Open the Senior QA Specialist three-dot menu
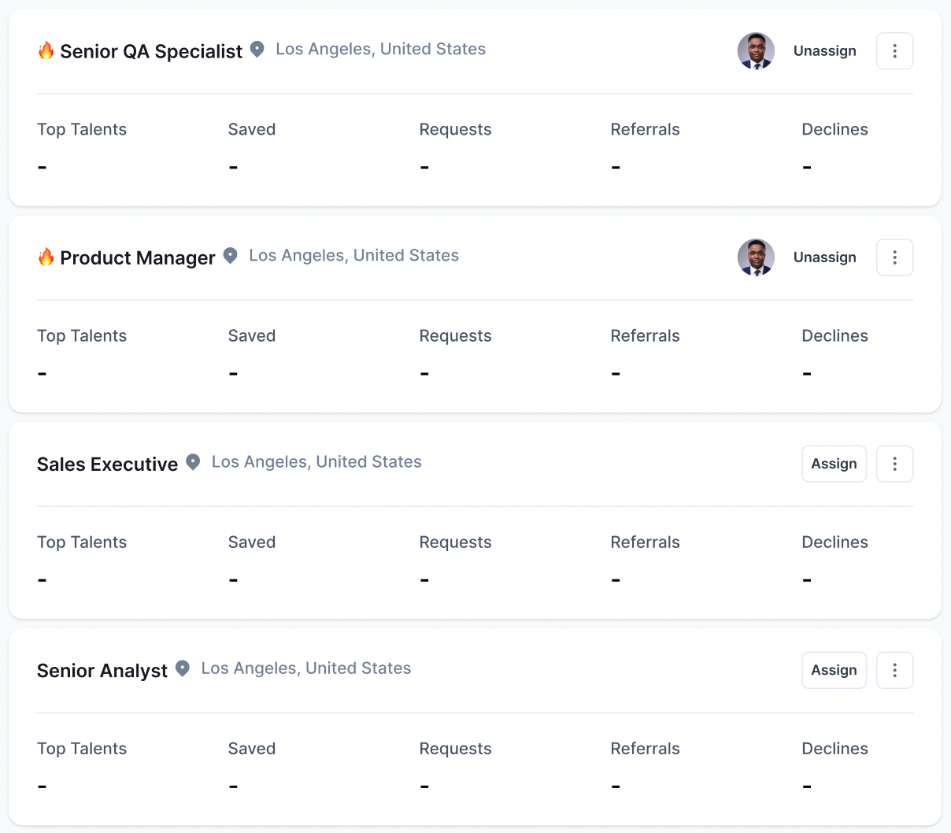The height and width of the screenshot is (833, 951). [x=894, y=51]
